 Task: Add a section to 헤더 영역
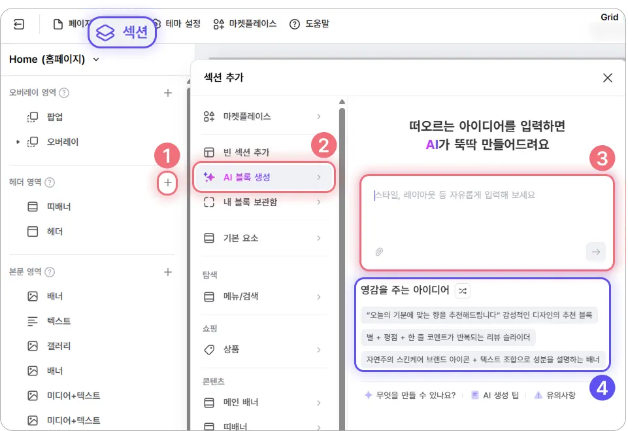coord(168,182)
